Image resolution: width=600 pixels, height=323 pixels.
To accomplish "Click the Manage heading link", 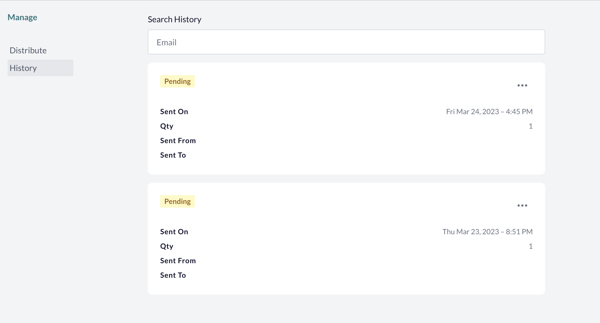I will (x=22, y=17).
